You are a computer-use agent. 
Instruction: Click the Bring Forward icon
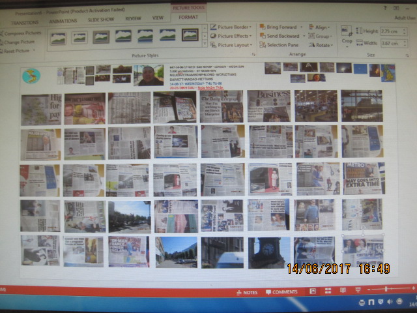[263, 27]
